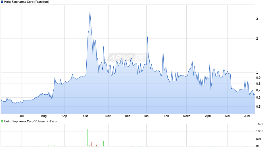Click the volume axis value '50T'

pyautogui.click(x=259, y=139)
